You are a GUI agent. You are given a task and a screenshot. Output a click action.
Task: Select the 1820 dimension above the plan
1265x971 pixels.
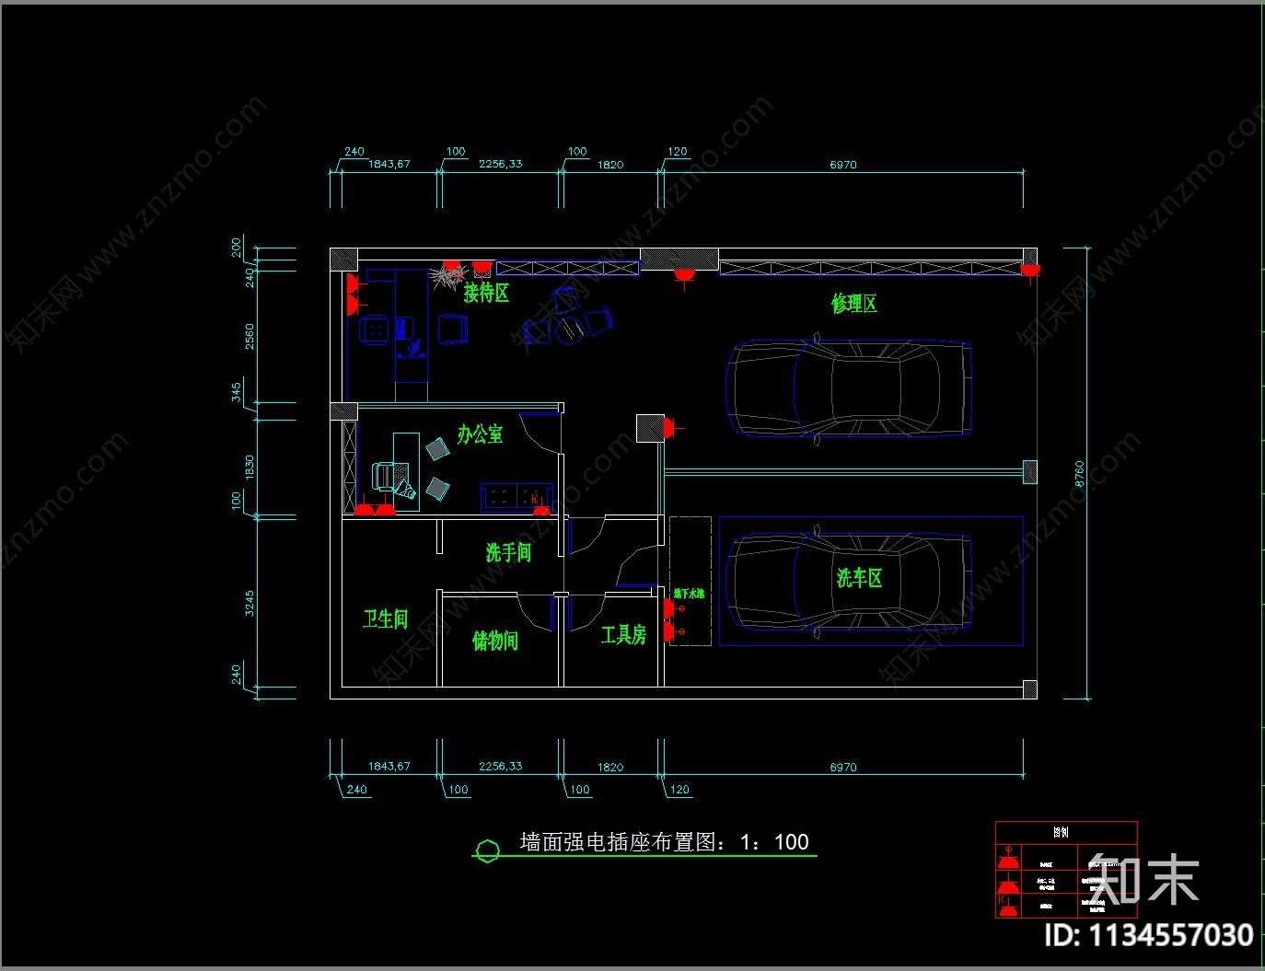click(610, 165)
